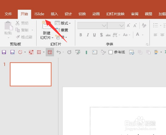Viewport: 166px width, 135px height.
Task: Align text left
Action: [155, 35]
